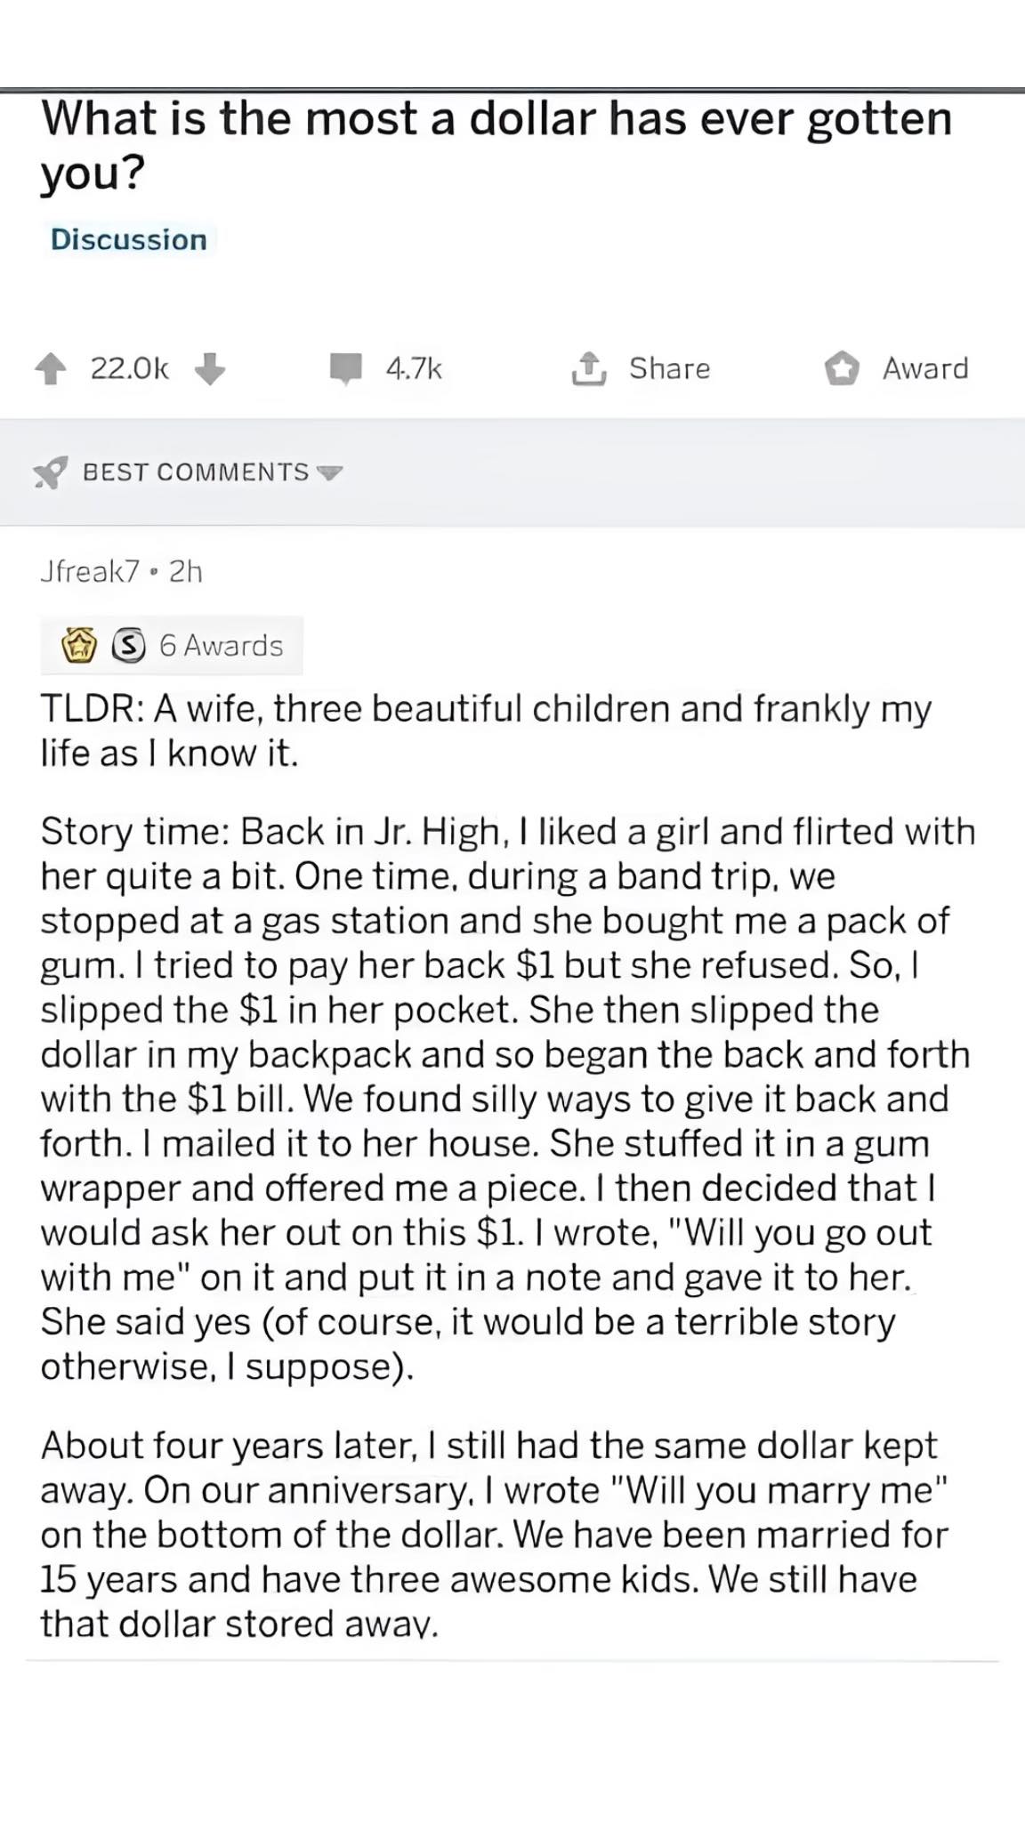Click the rocket sort icon

(x=51, y=473)
